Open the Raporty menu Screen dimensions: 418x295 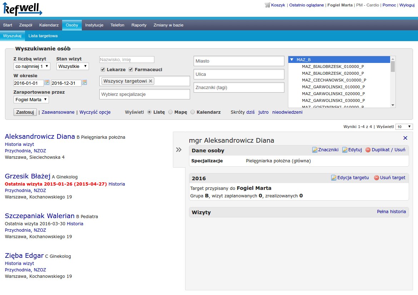click(139, 25)
